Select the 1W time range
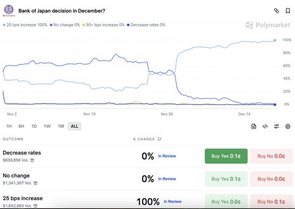The height and width of the screenshot is (209, 295). click(x=47, y=126)
